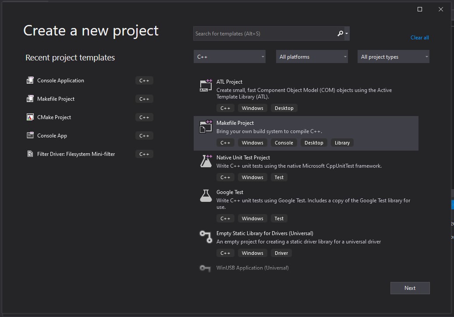The height and width of the screenshot is (317, 454).
Task: Maximize the Create a new project dialog
Action: point(420,9)
